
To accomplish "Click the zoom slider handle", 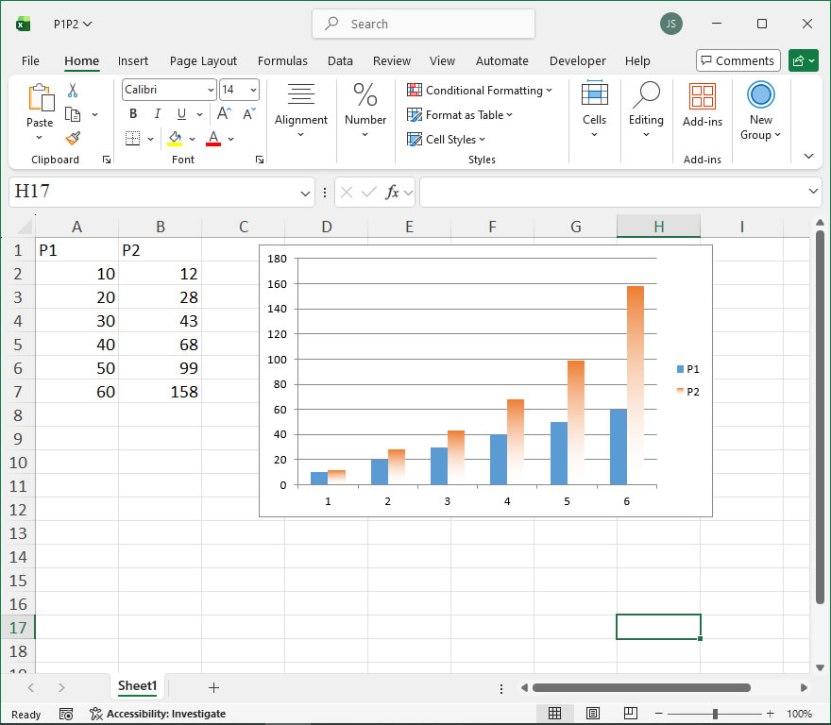I will pyautogui.click(x=716, y=714).
